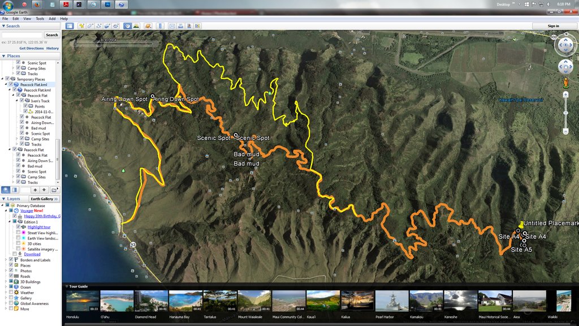Click the Record a Tour icon
Image resolution: width=579 pixels, height=326 pixels.
pyautogui.click(x=115, y=26)
